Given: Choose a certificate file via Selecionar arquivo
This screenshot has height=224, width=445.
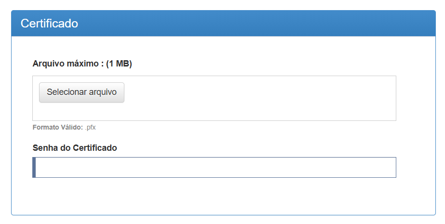Looking at the screenshot, I should (81, 92).
